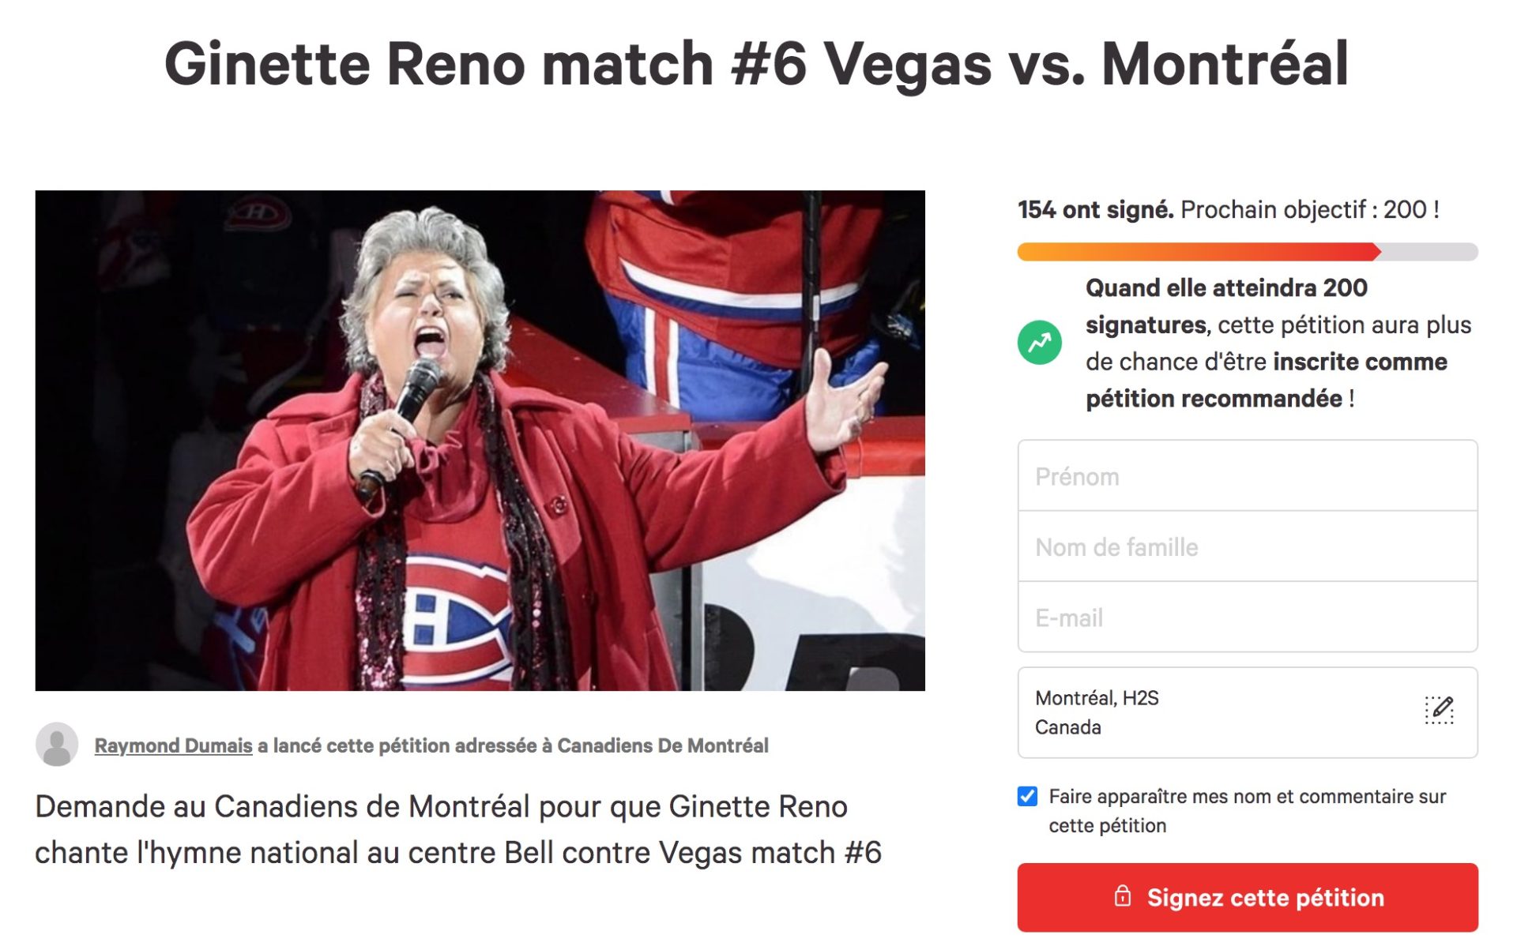Screen dimensions: 1517x946
Task: Click the lock icon on the sign button
Action: (1122, 895)
